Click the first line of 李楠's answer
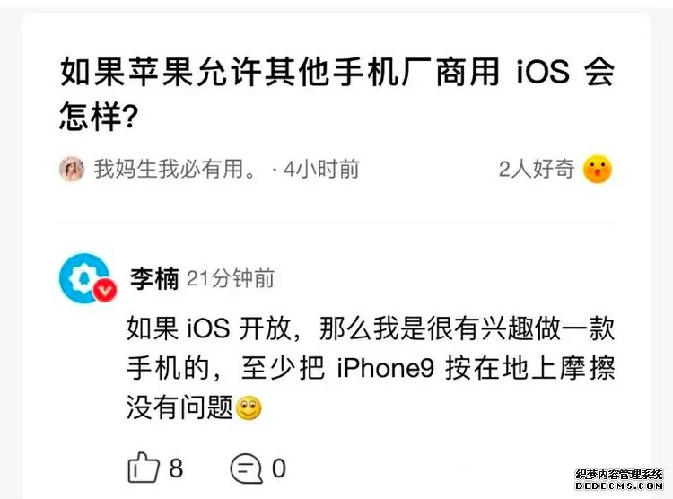The height and width of the screenshot is (499, 673). pos(371,329)
